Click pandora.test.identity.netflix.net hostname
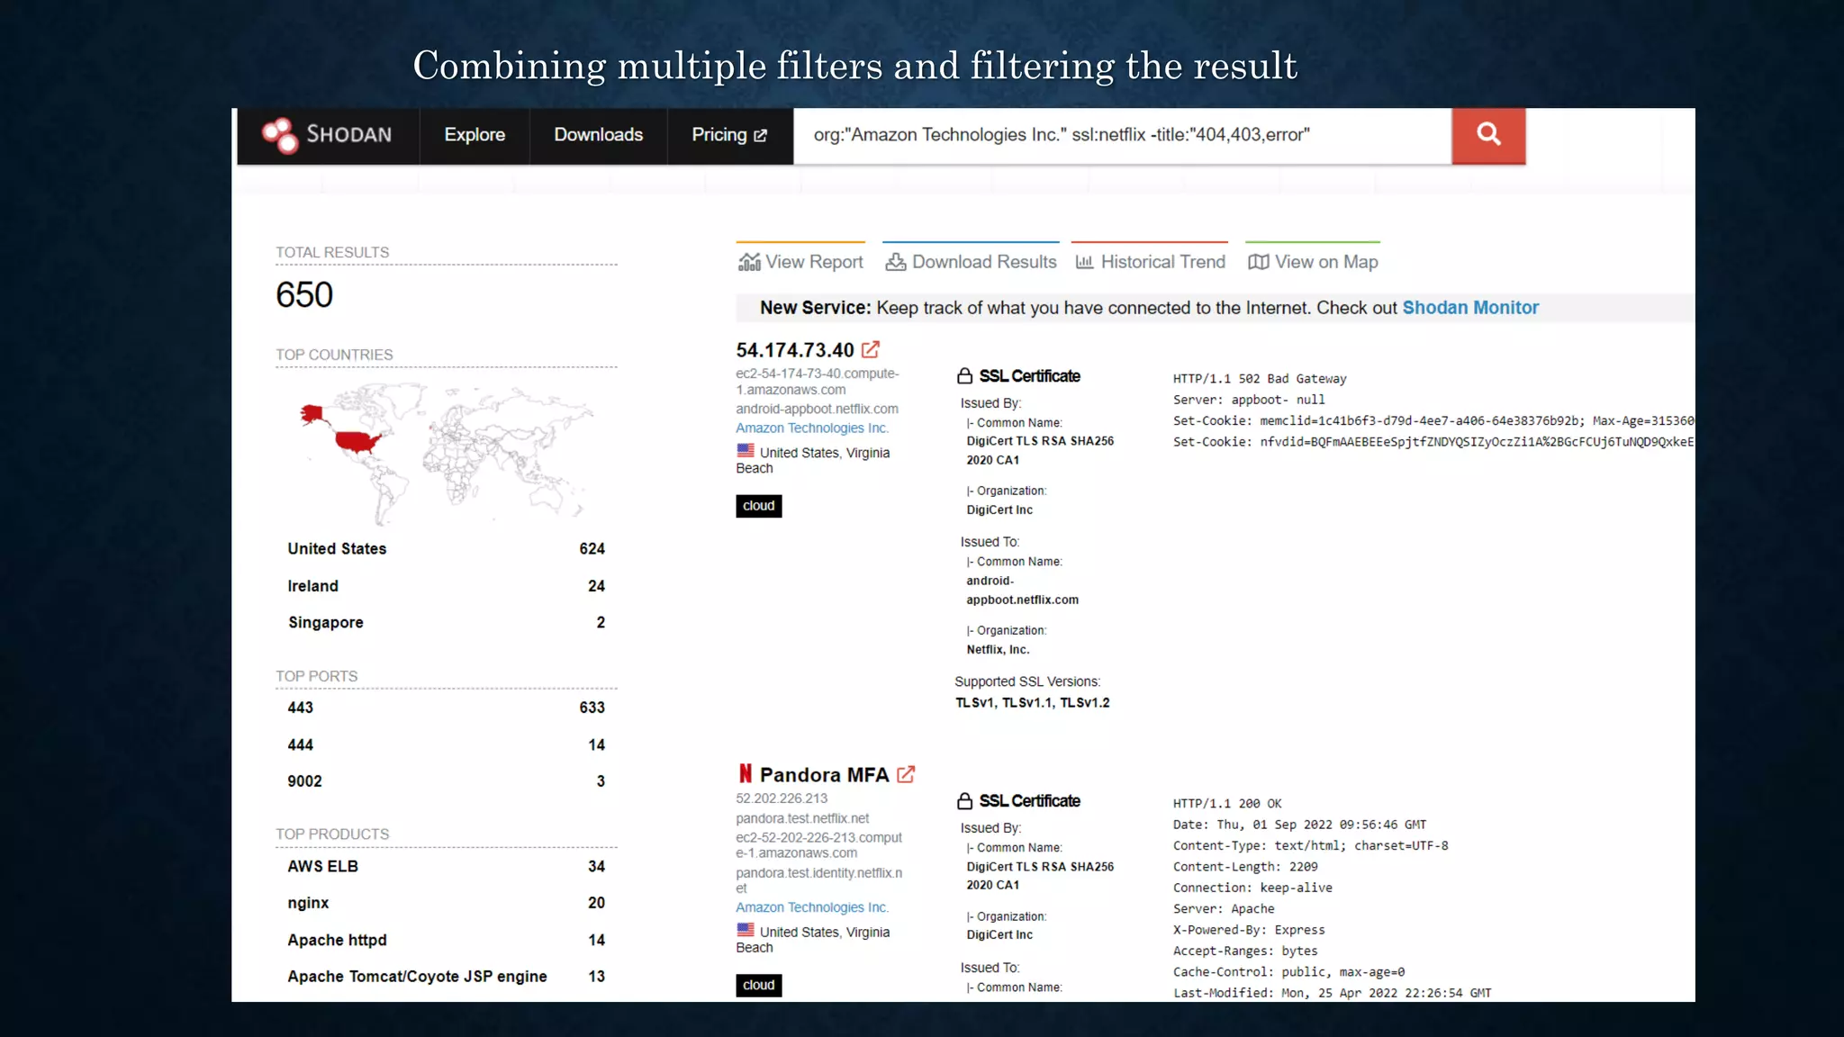The image size is (1844, 1037). [x=819, y=880]
